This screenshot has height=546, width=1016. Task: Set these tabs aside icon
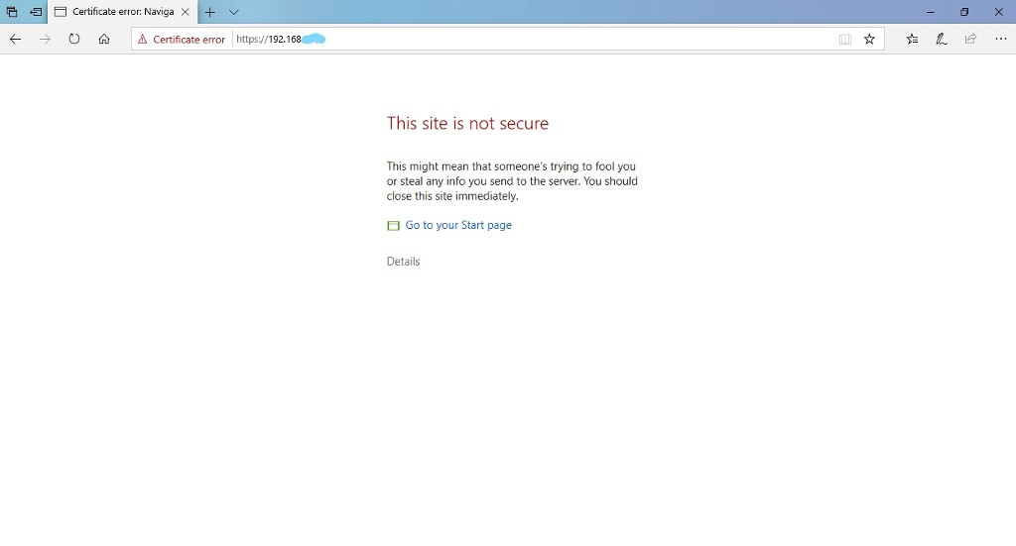(37, 12)
